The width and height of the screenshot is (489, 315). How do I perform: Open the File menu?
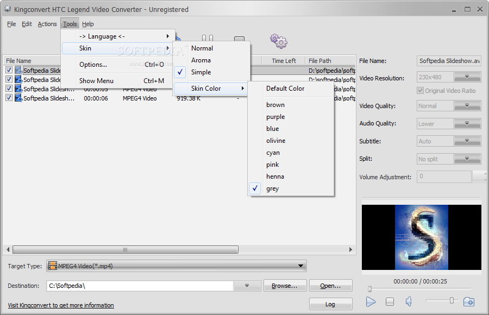(x=11, y=24)
